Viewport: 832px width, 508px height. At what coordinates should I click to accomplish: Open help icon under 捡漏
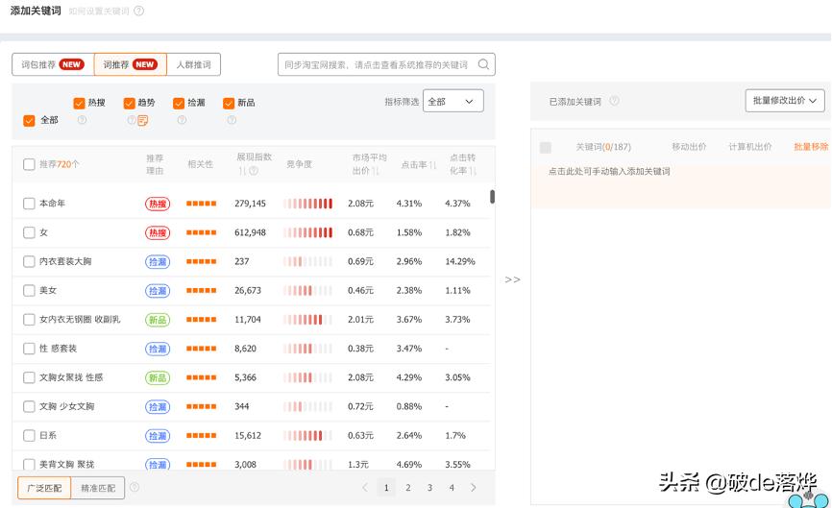(182, 120)
